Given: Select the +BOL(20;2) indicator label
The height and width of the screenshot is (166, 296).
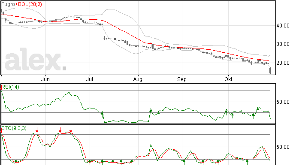Looking at the screenshot, I should pyautogui.click(x=29, y=4).
